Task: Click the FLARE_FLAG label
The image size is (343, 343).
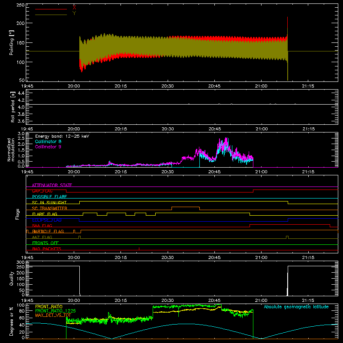Action: (x=45, y=214)
